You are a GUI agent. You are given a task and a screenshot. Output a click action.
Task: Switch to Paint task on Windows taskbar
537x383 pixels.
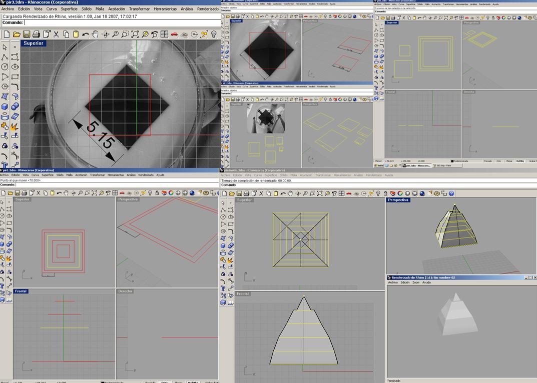(x=447, y=165)
